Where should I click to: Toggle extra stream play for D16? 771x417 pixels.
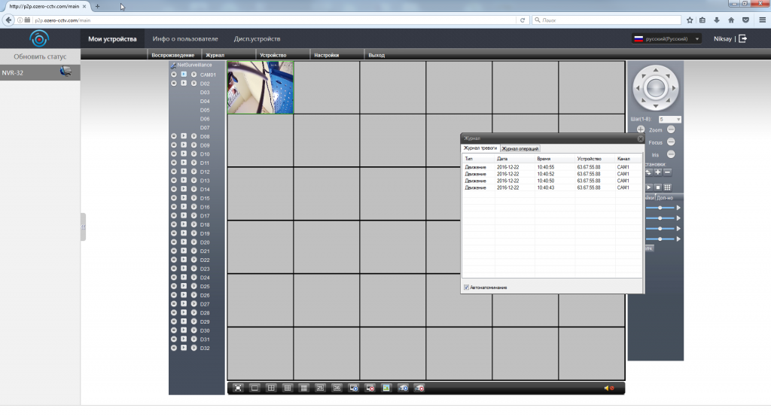tap(194, 206)
